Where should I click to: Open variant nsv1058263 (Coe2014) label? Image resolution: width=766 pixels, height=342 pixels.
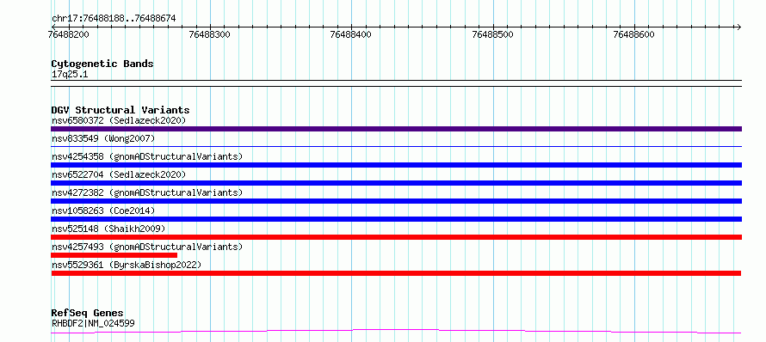coord(103,211)
